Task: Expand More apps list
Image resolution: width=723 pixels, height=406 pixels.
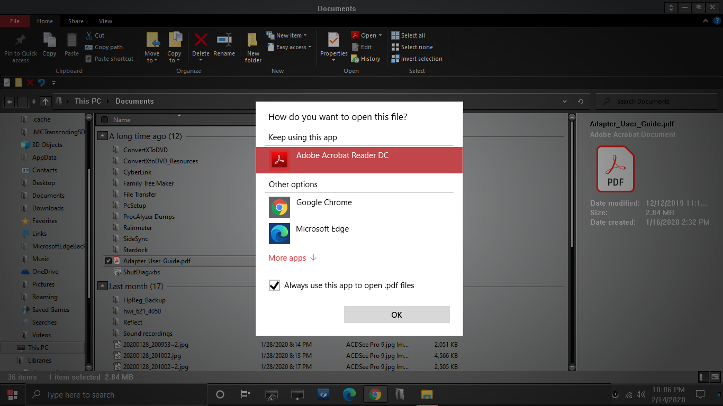Action: (293, 258)
